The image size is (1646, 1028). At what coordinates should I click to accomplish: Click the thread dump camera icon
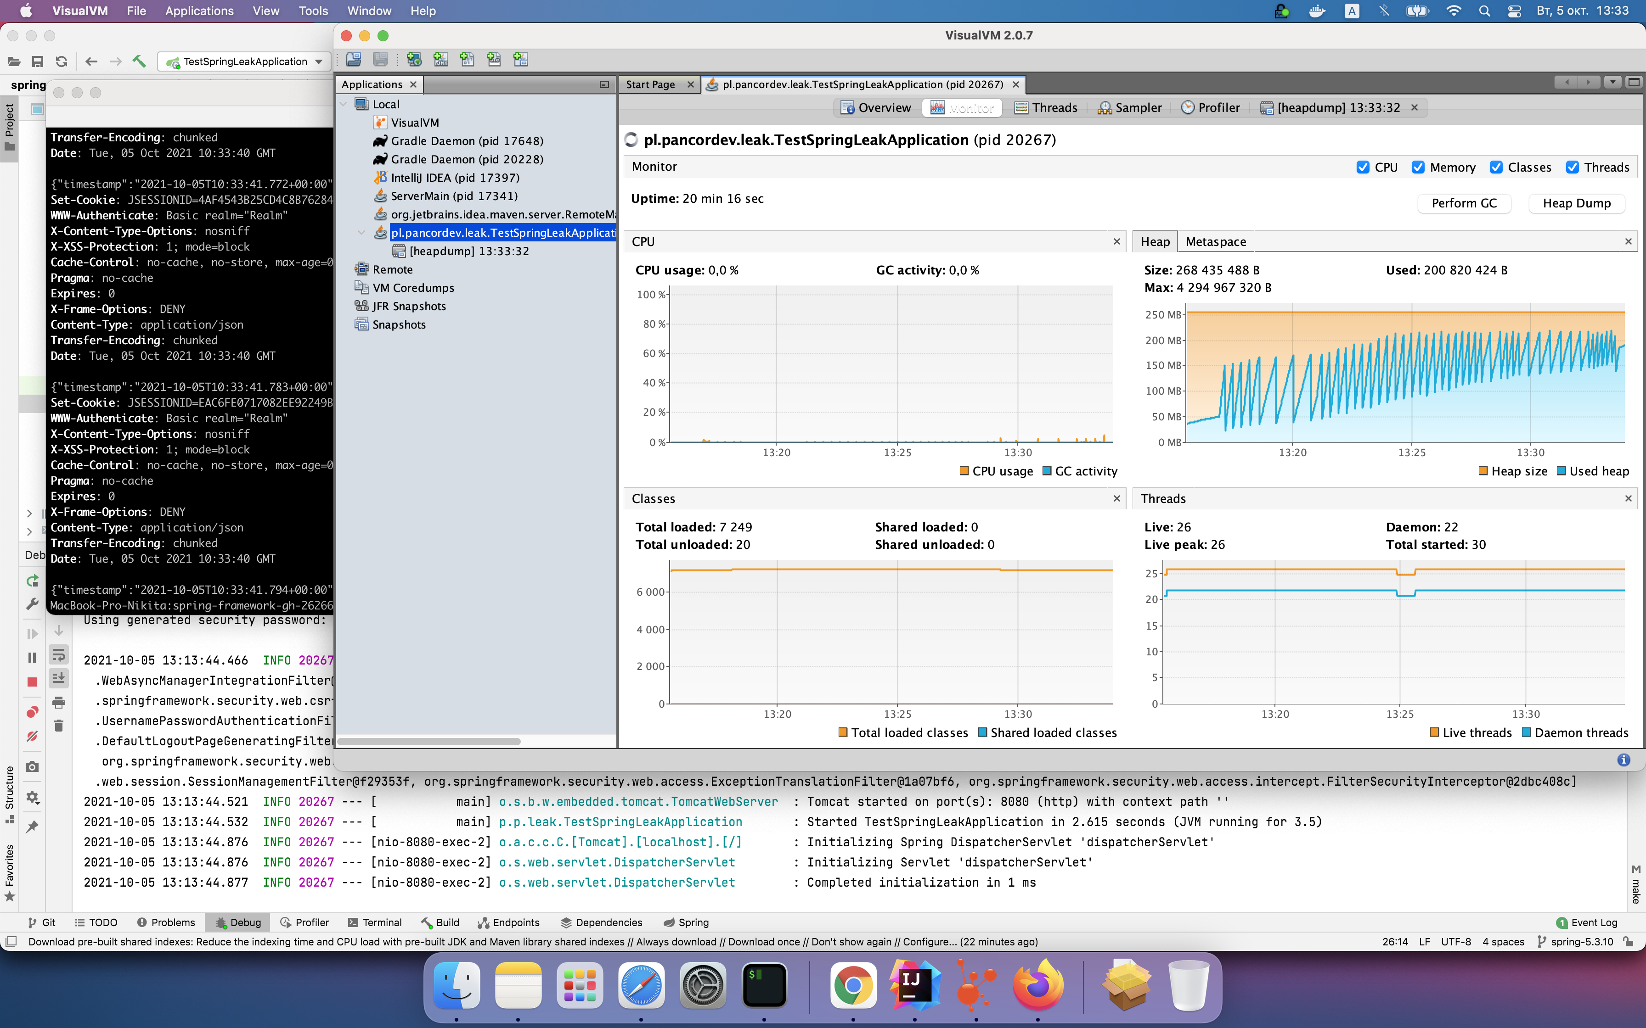click(32, 767)
